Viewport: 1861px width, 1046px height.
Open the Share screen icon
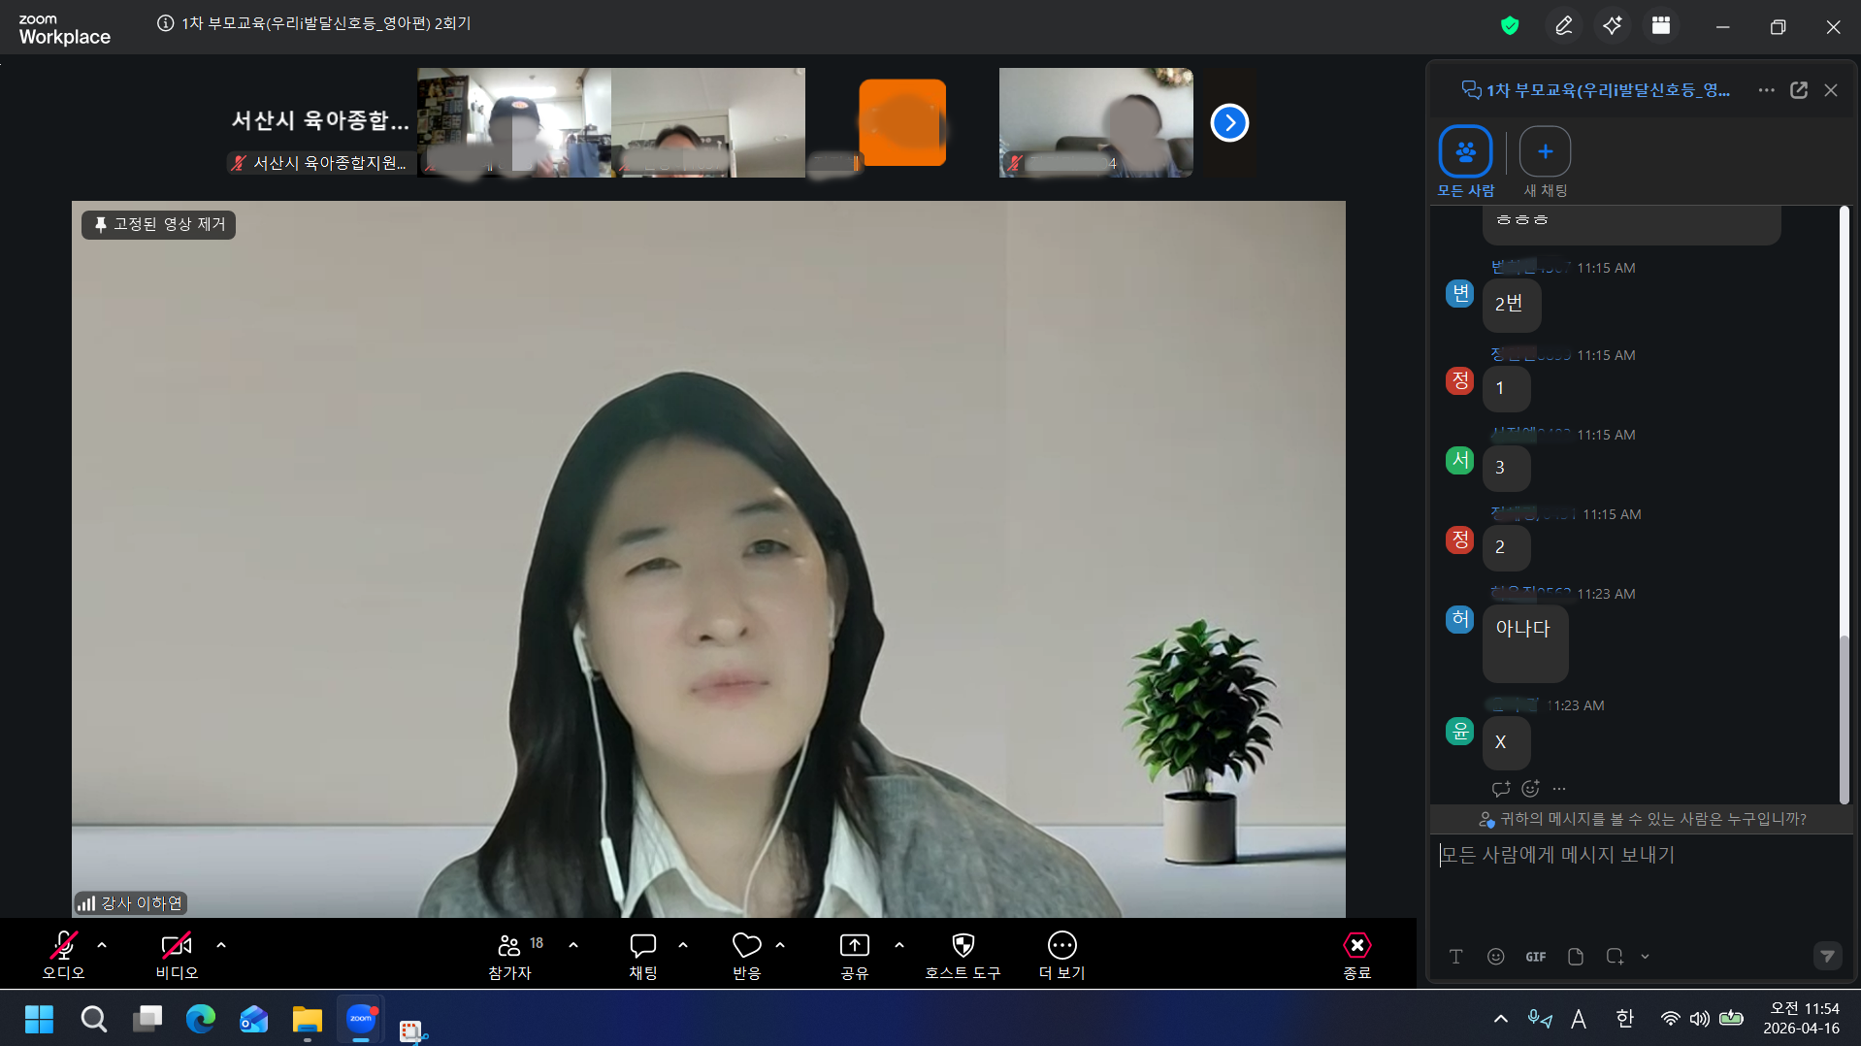(x=854, y=946)
